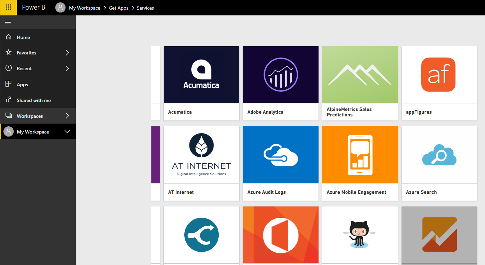This screenshot has height=265, width=485.
Task: Select the orange Office-style logo tile
Action: (281, 235)
